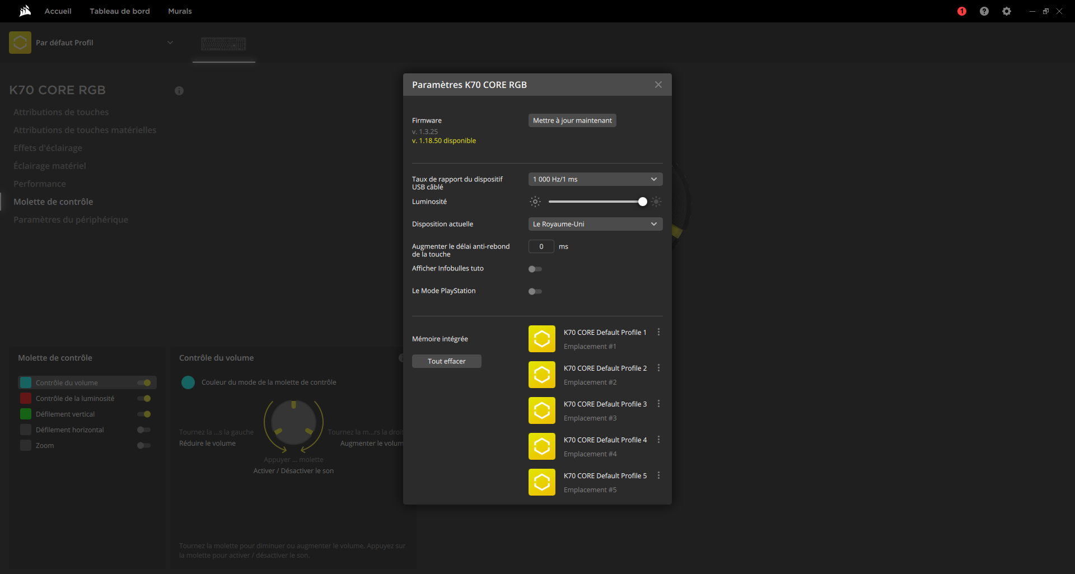
Task: Open options menu for Default Profile 2
Action: tap(658, 368)
